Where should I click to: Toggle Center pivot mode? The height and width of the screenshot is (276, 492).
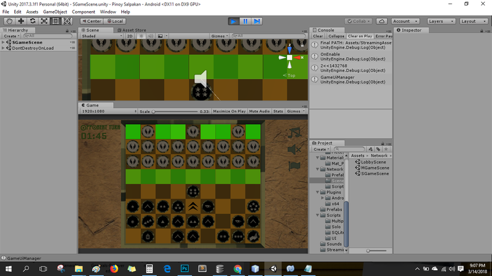point(92,21)
